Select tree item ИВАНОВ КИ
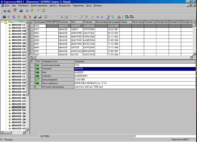The width and height of the screenshot is (197, 142). click(19, 83)
